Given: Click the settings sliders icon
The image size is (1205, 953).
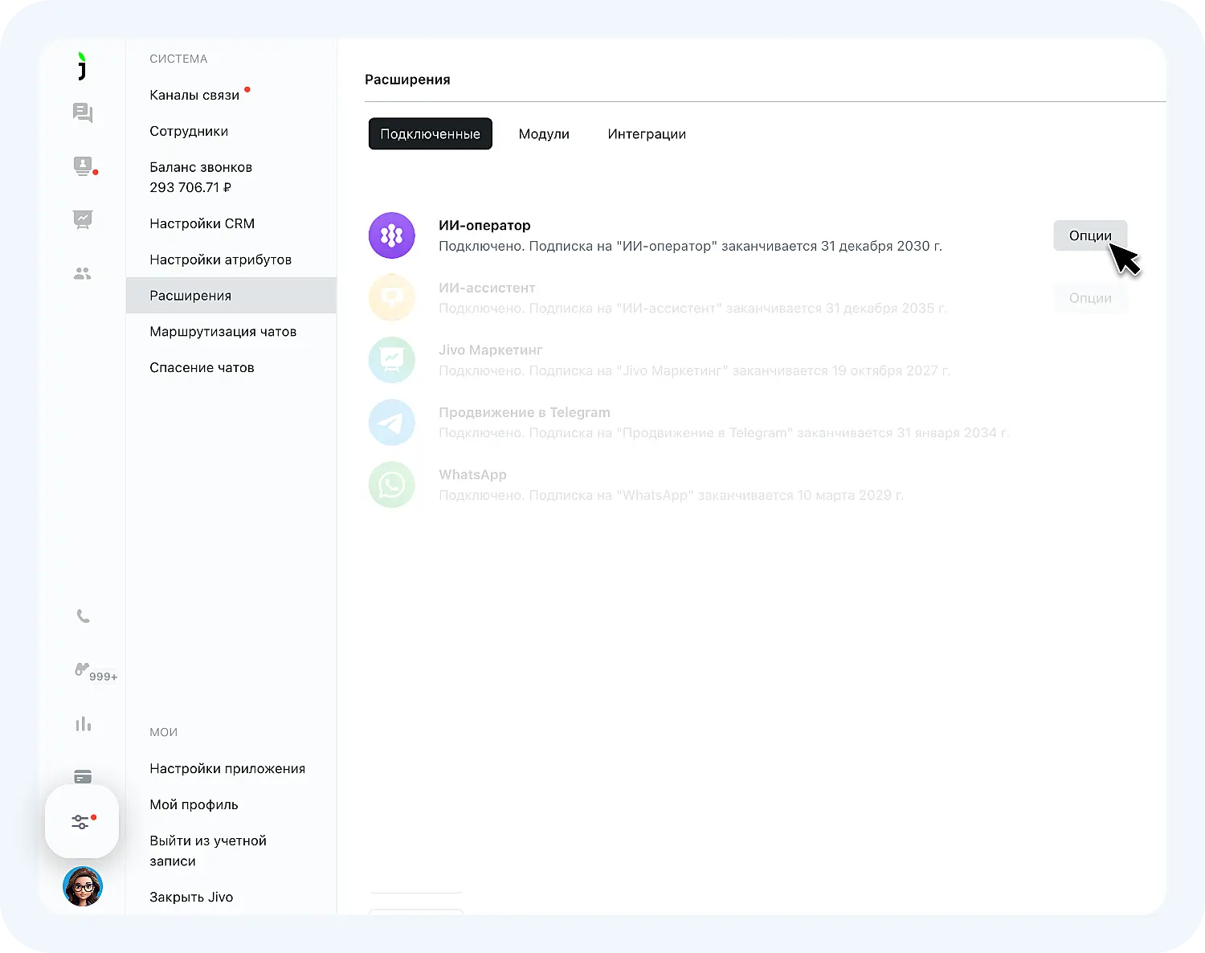Looking at the screenshot, I should pyautogui.click(x=82, y=821).
